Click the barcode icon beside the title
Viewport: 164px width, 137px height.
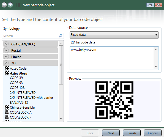18,5
